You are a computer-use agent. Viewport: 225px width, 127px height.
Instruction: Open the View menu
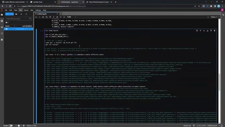[x=15, y=10]
